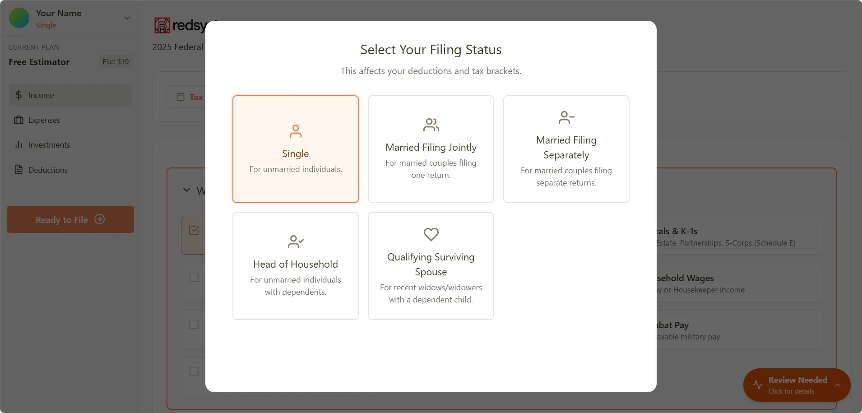Click the heart icon on Qualifying Surviving Spouse
The width and height of the screenshot is (862, 413).
[431, 234]
